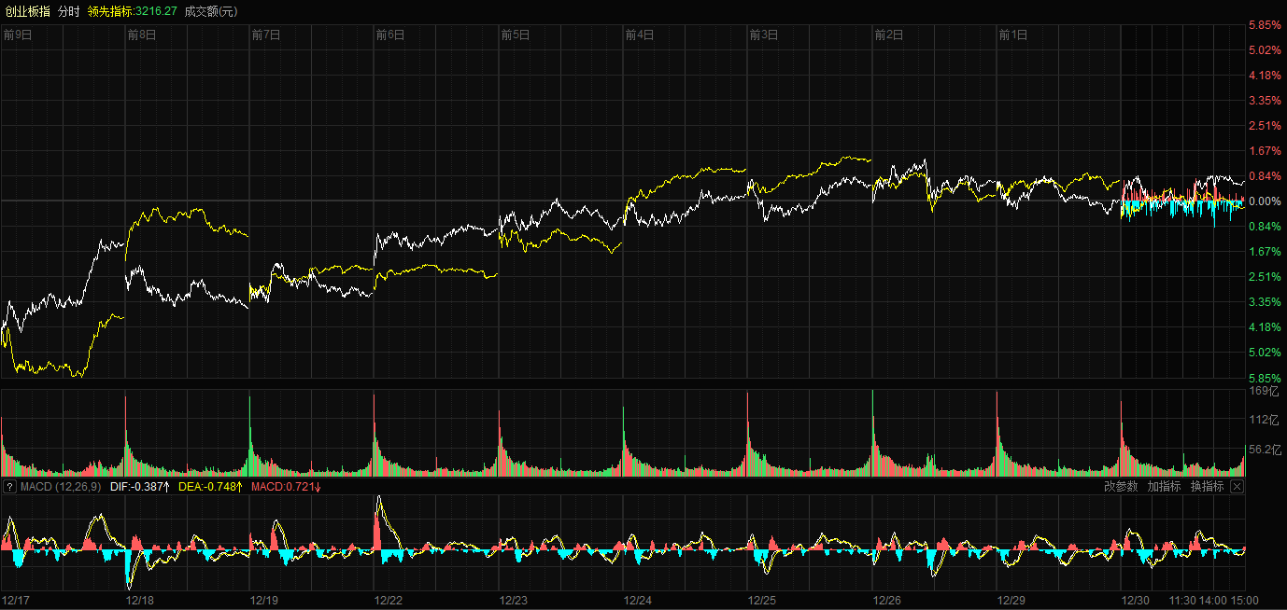Open 换指标 to switch indicator
The image size is (1287, 610).
point(1207,487)
